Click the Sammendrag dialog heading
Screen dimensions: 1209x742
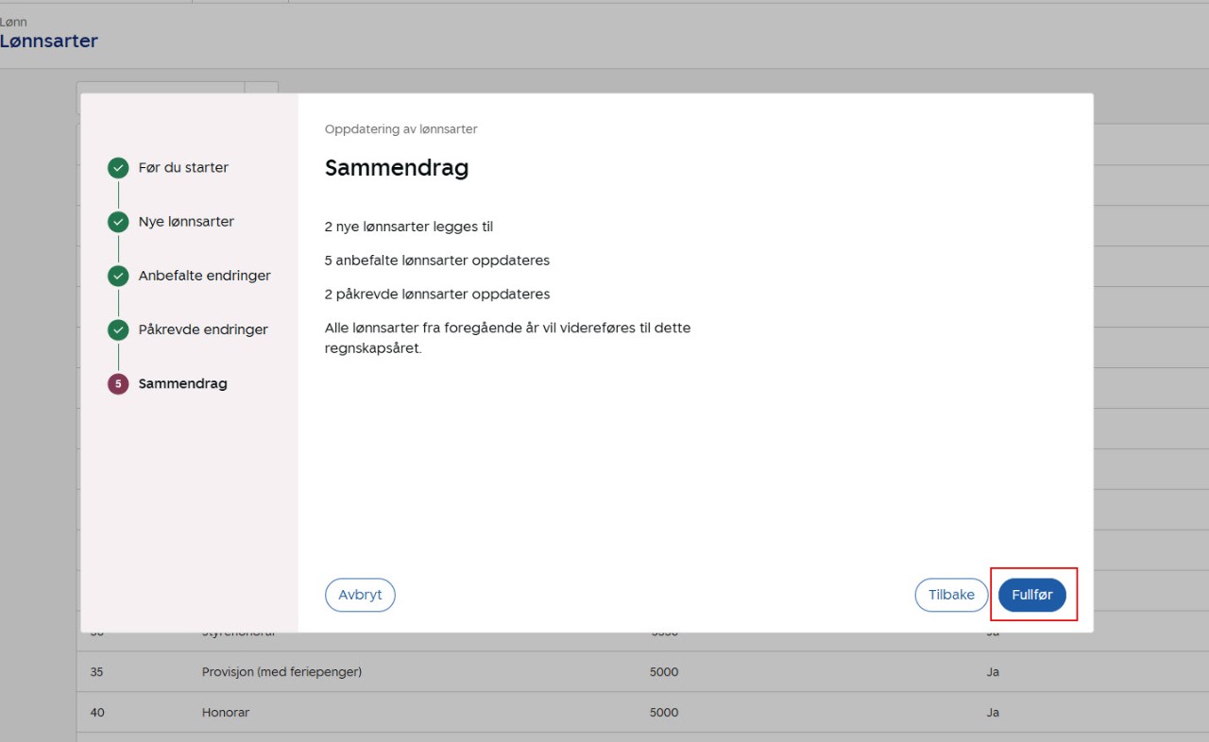397,168
